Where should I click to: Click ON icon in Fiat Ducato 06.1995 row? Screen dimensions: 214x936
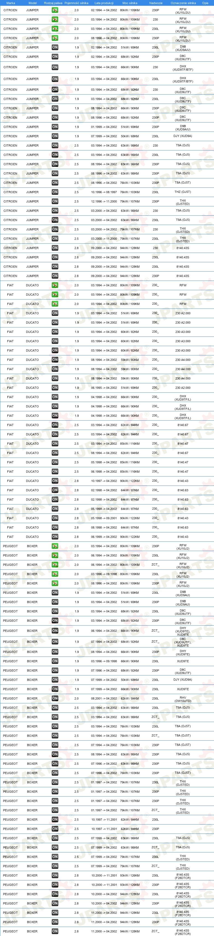click(55, 388)
